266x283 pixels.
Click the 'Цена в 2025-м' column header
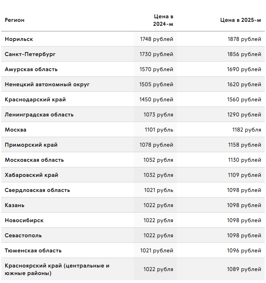click(x=241, y=20)
